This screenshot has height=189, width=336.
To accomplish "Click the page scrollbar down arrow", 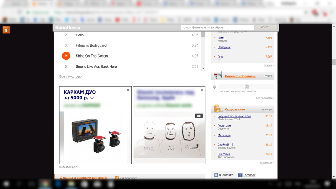I will (334, 177).
